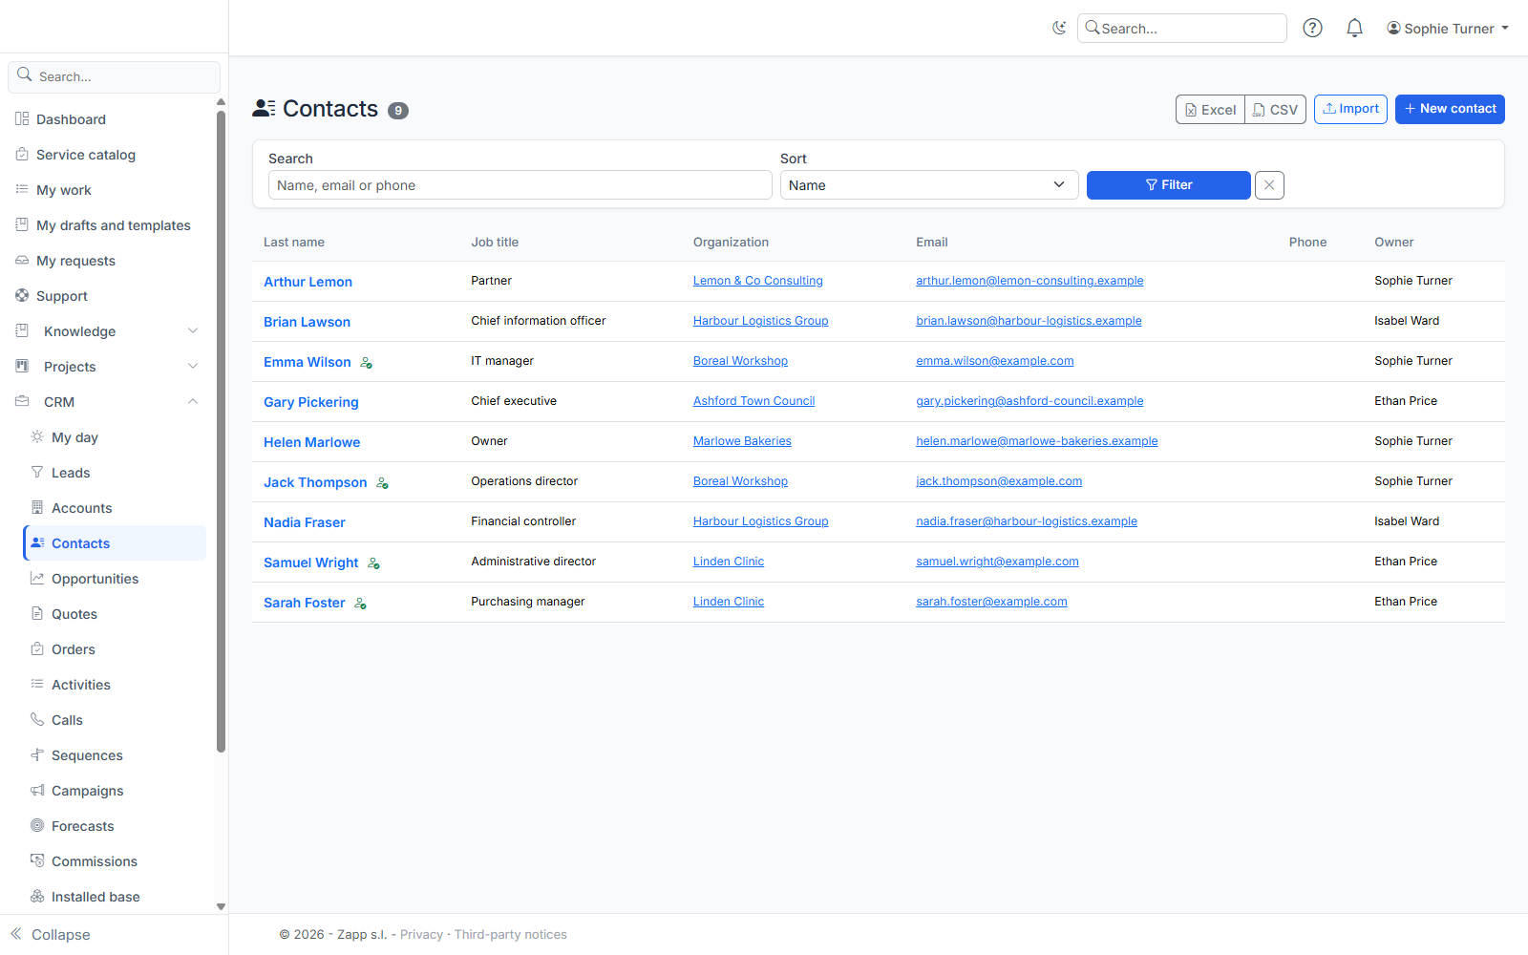Open Arthur Lemon contact
This screenshot has height=955, width=1528.
click(308, 282)
